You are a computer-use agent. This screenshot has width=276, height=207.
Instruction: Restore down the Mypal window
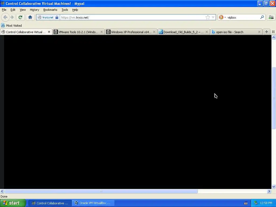tap(266, 4)
